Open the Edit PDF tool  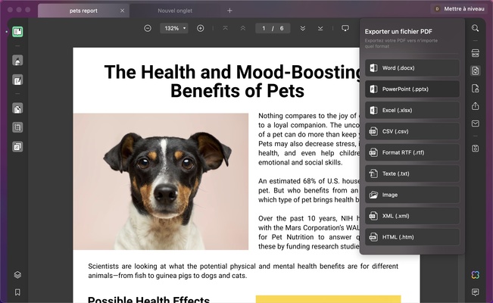click(x=17, y=80)
